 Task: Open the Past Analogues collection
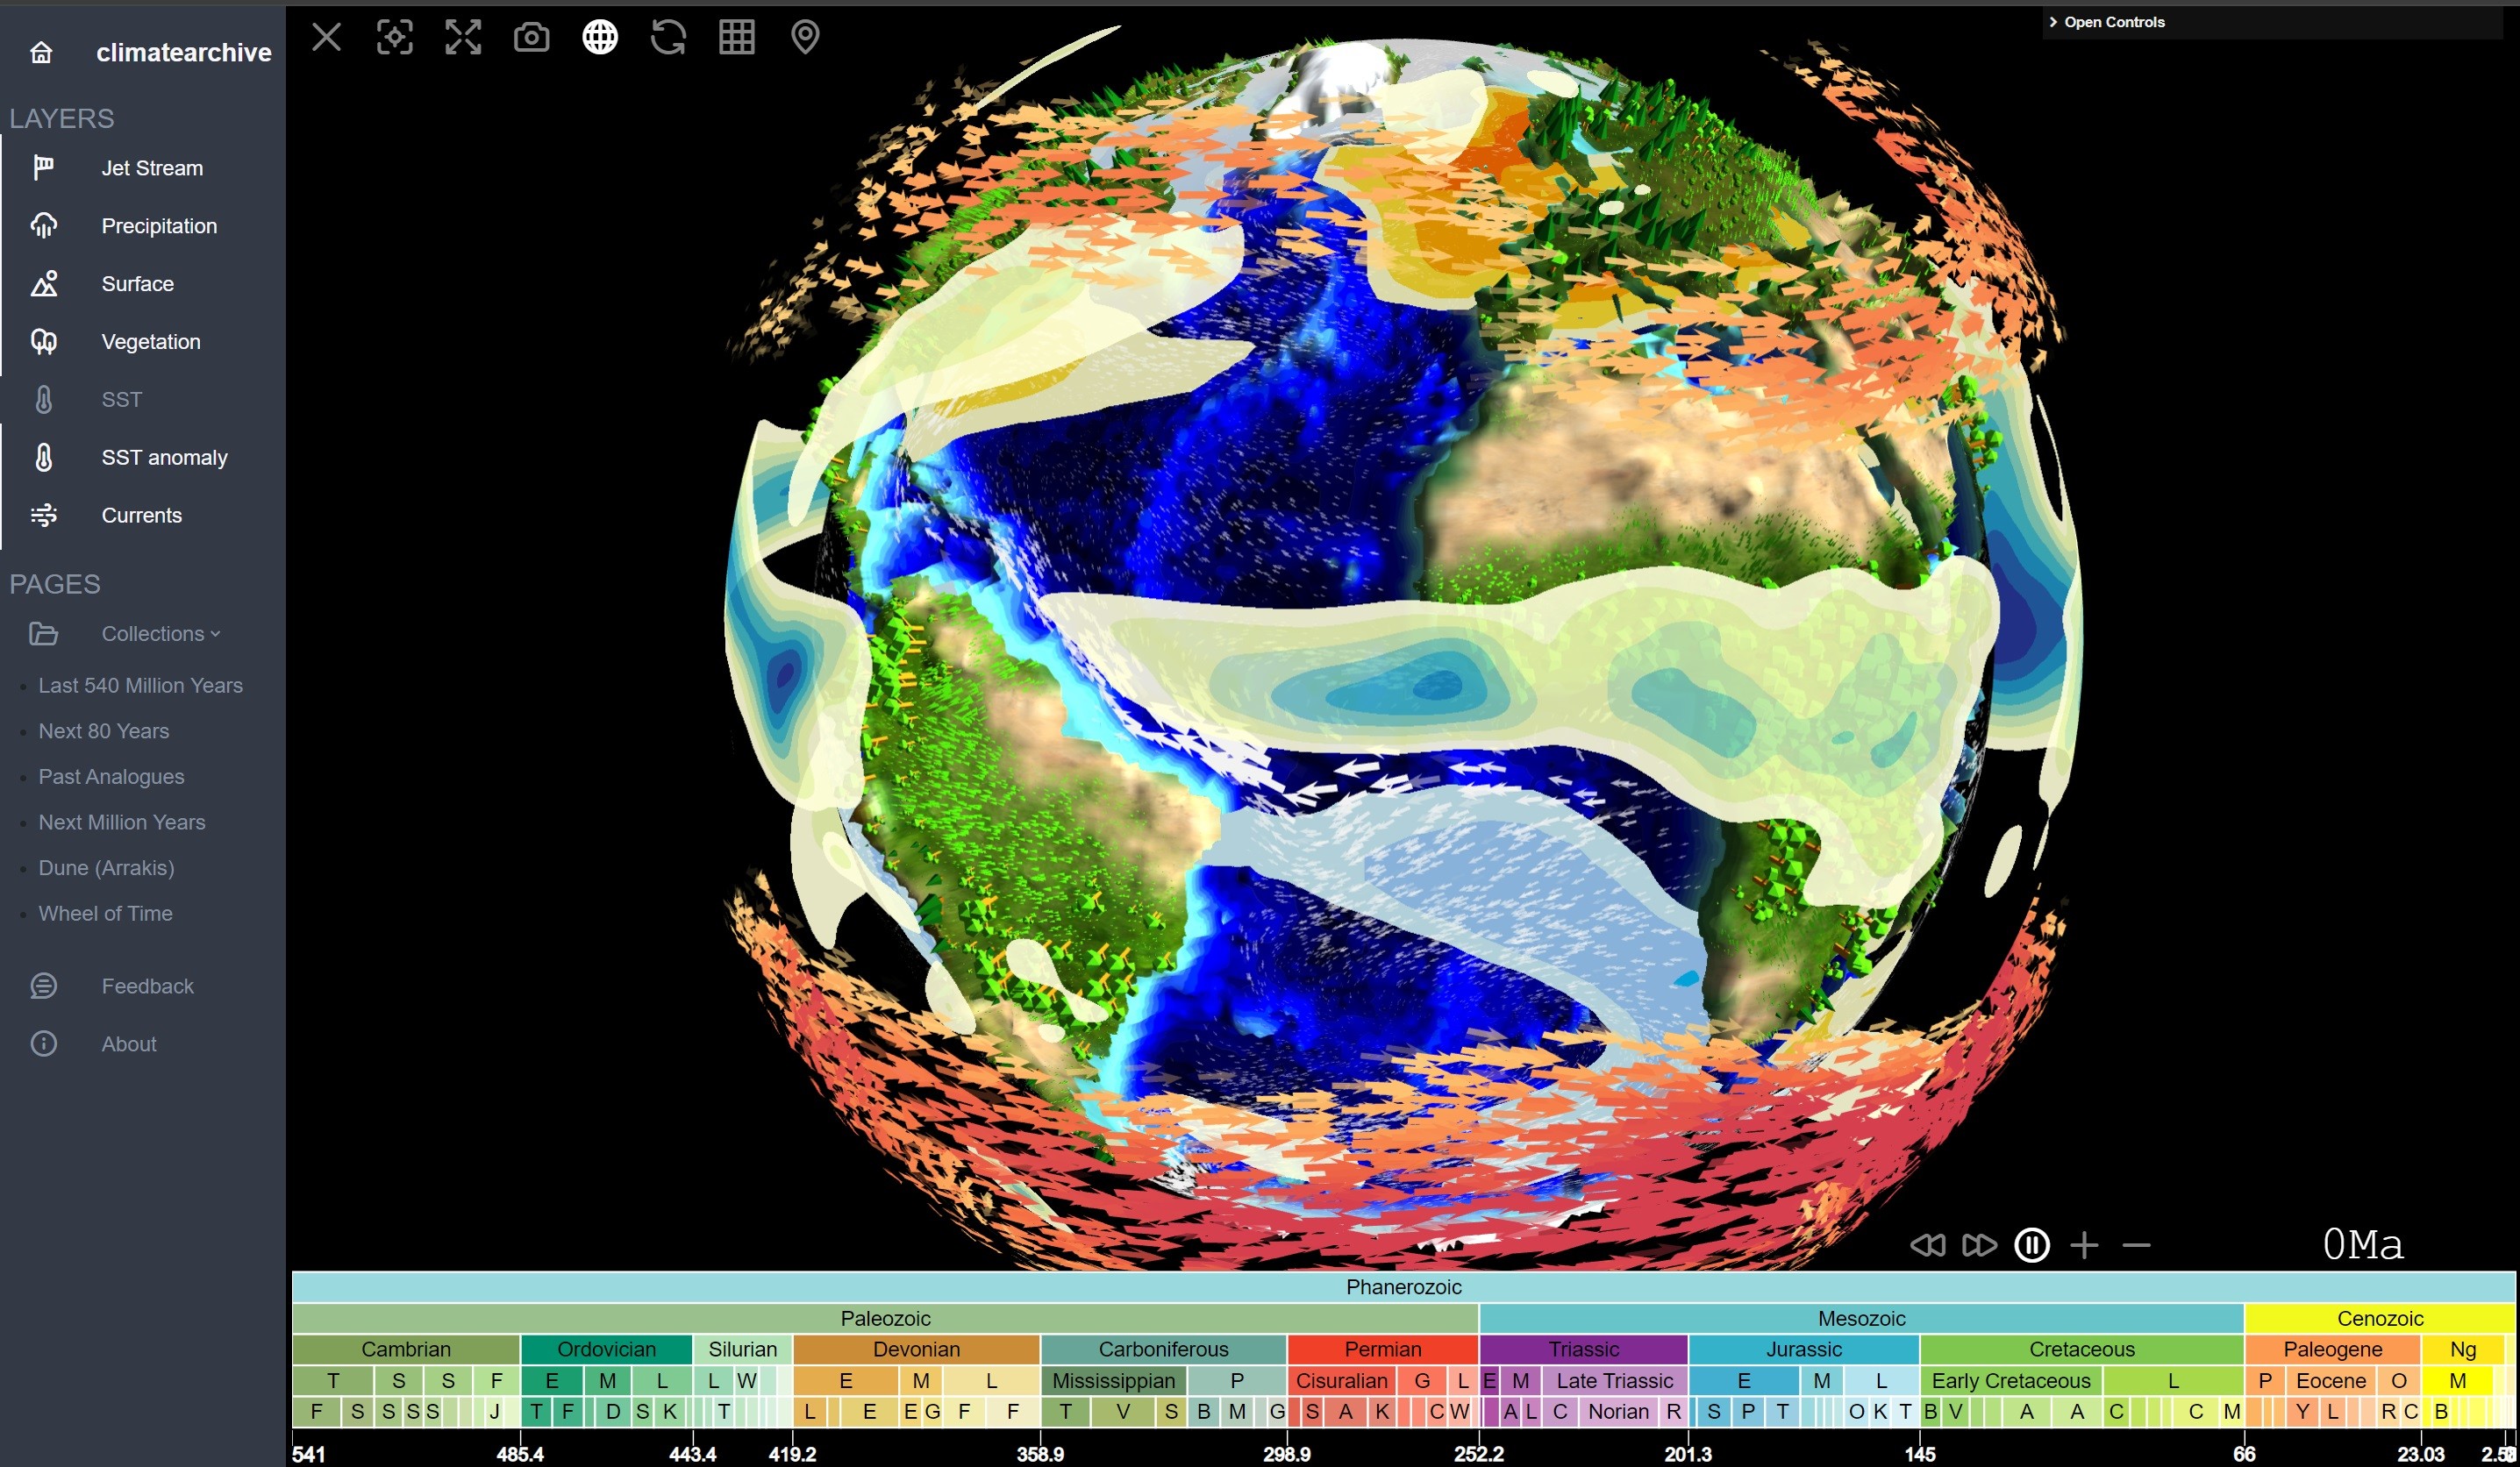click(x=111, y=777)
